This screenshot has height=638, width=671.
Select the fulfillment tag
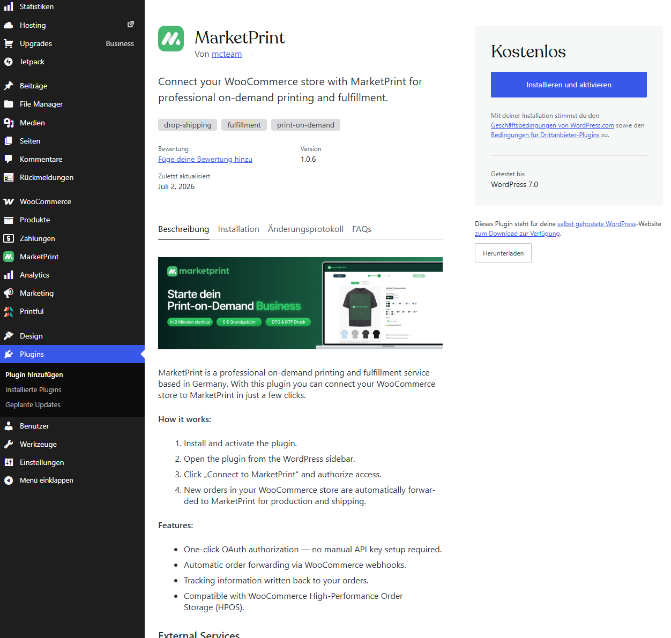(x=244, y=125)
